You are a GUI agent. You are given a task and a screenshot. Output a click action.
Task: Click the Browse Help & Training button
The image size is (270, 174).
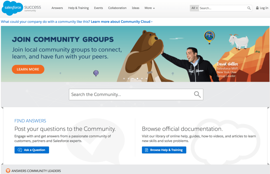click(x=164, y=150)
